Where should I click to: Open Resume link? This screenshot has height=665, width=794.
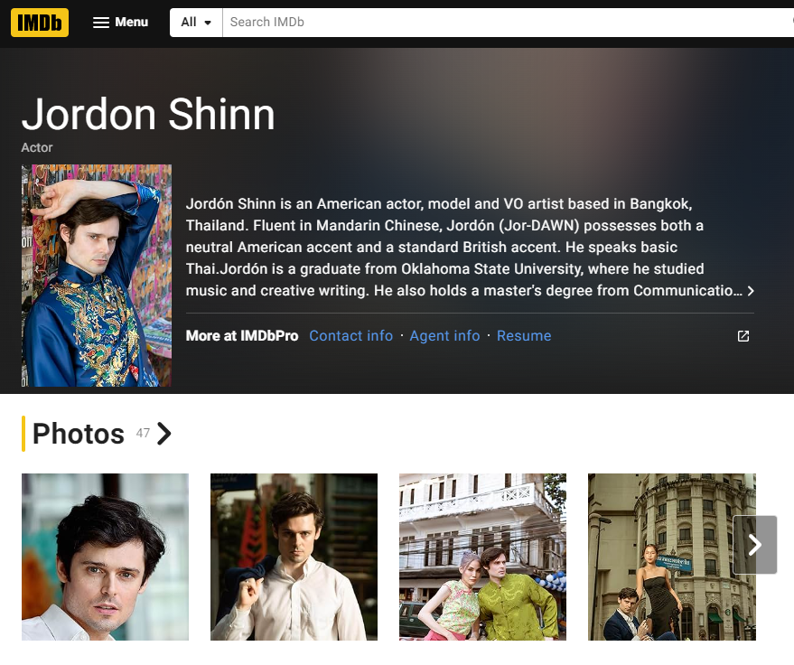click(524, 336)
